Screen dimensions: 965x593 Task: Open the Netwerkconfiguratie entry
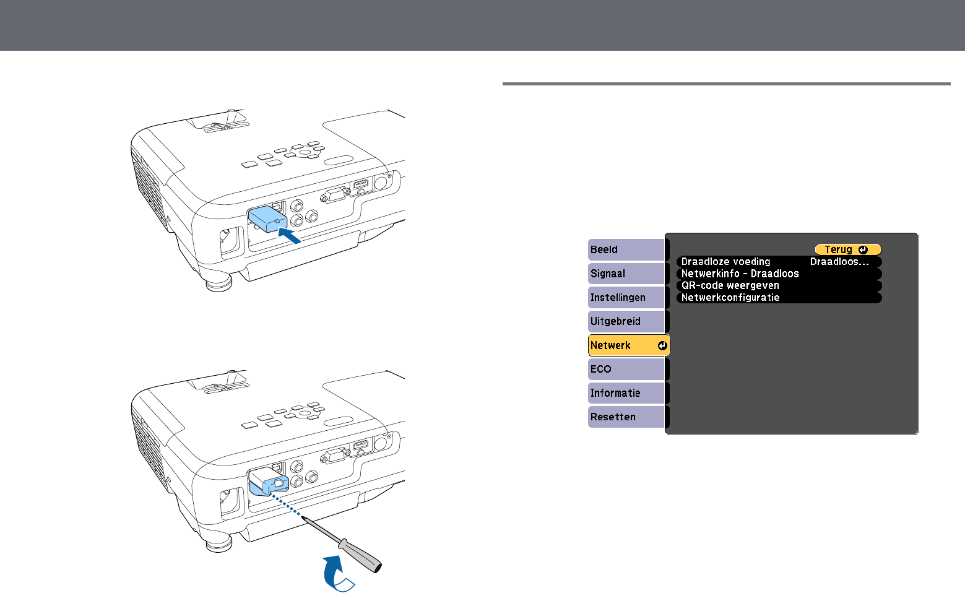pyautogui.click(x=779, y=297)
